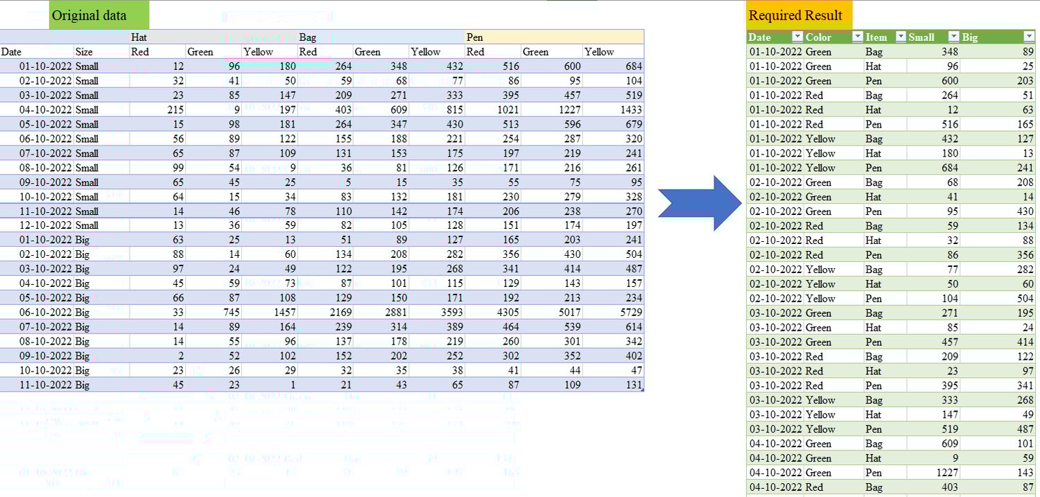Select the 'Date' header in original data table
The image size is (1040, 497).
pyautogui.click(x=37, y=51)
